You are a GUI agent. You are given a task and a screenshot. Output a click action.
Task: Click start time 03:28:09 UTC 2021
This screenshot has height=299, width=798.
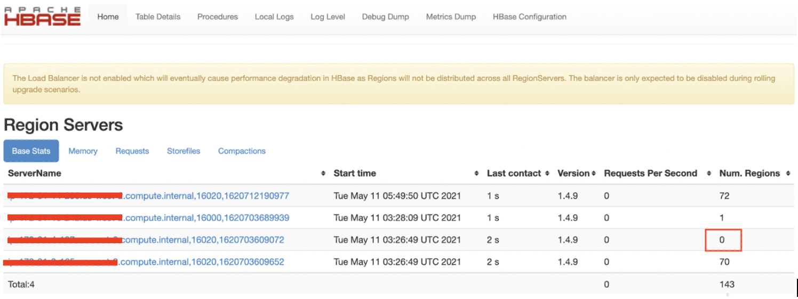pos(397,218)
